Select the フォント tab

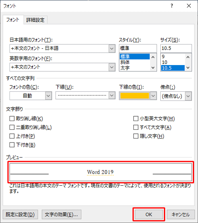coord(13,19)
